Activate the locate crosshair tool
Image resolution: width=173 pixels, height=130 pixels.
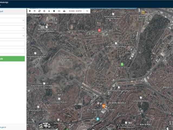click(x=44, y=11)
